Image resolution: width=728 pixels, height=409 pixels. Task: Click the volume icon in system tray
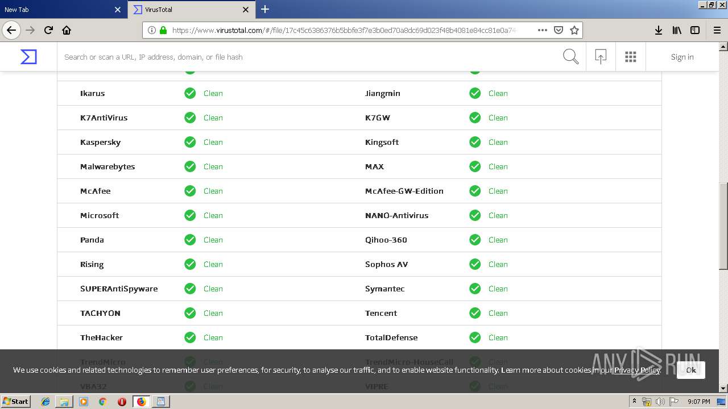point(660,402)
